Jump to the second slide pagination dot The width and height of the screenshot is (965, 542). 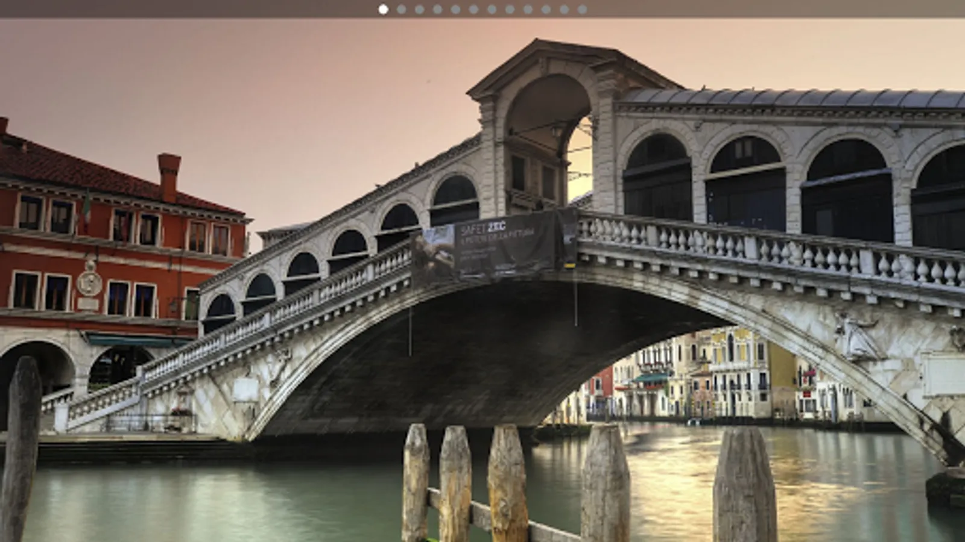click(x=401, y=9)
